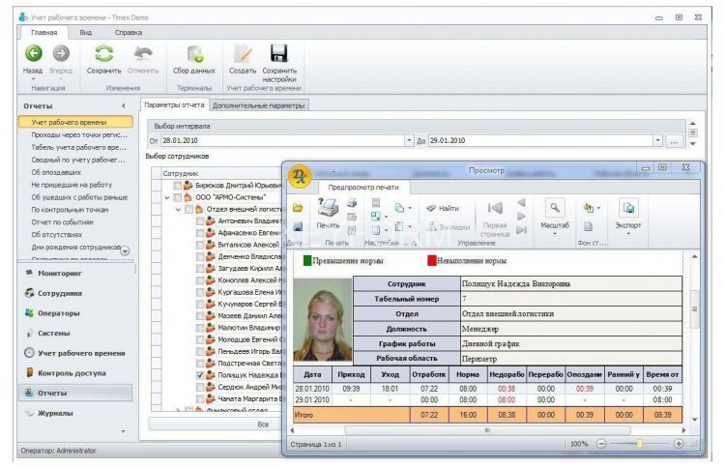Viewport: 725px width, 468px height.
Task: Collapse the Отчеты sidebar panel chevron
Action: coord(123,105)
